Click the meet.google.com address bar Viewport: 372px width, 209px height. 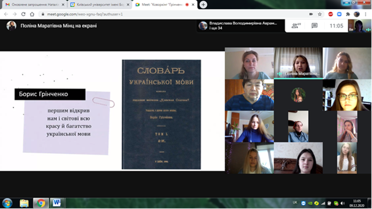pyautogui.click(x=173, y=14)
